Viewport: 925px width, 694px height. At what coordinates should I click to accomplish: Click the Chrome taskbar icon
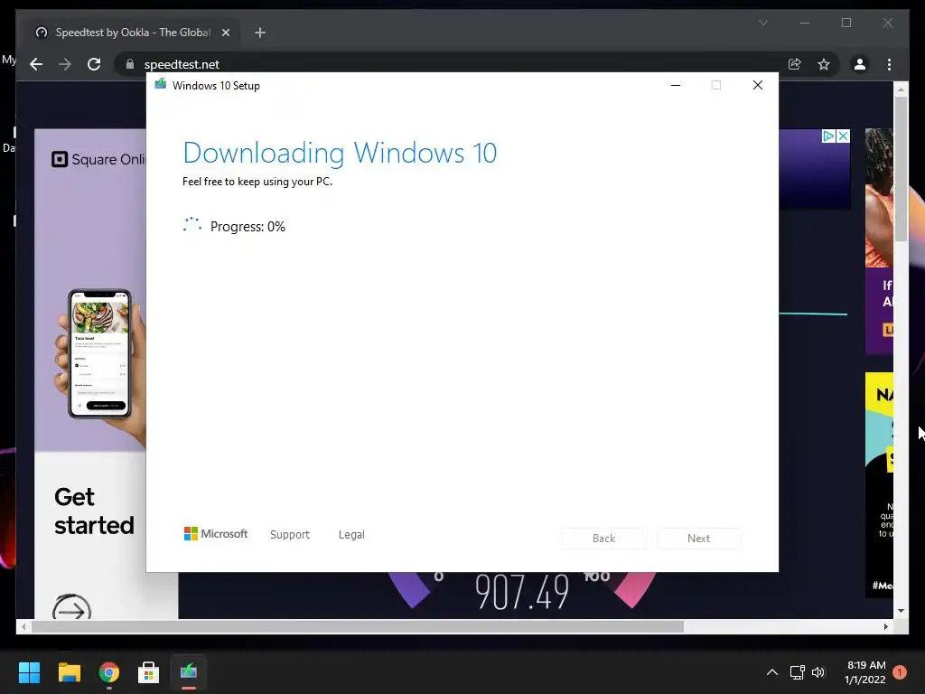tap(109, 672)
